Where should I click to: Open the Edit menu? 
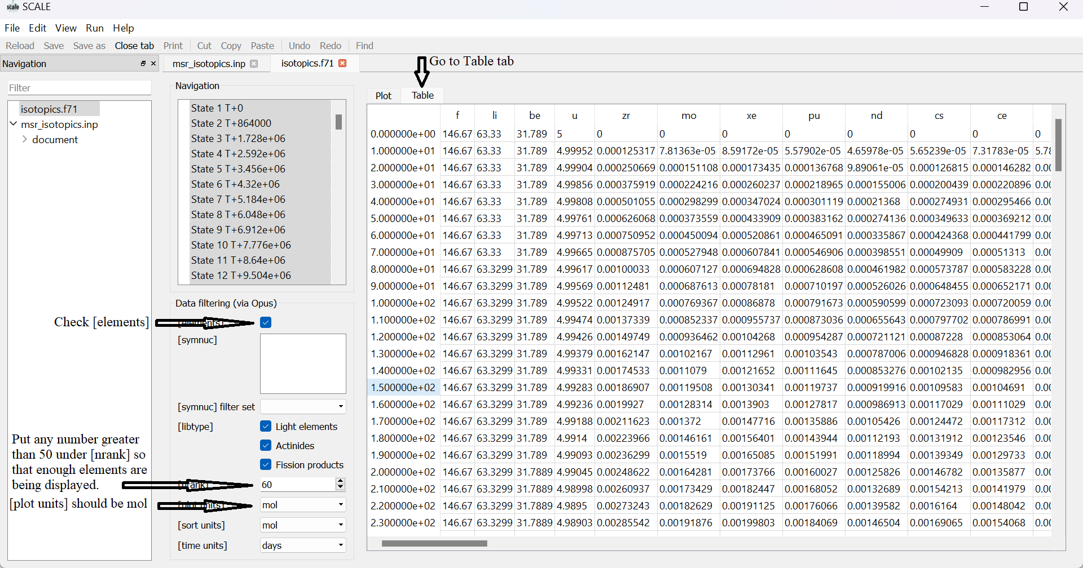pyautogui.click(x=37, y=28)
